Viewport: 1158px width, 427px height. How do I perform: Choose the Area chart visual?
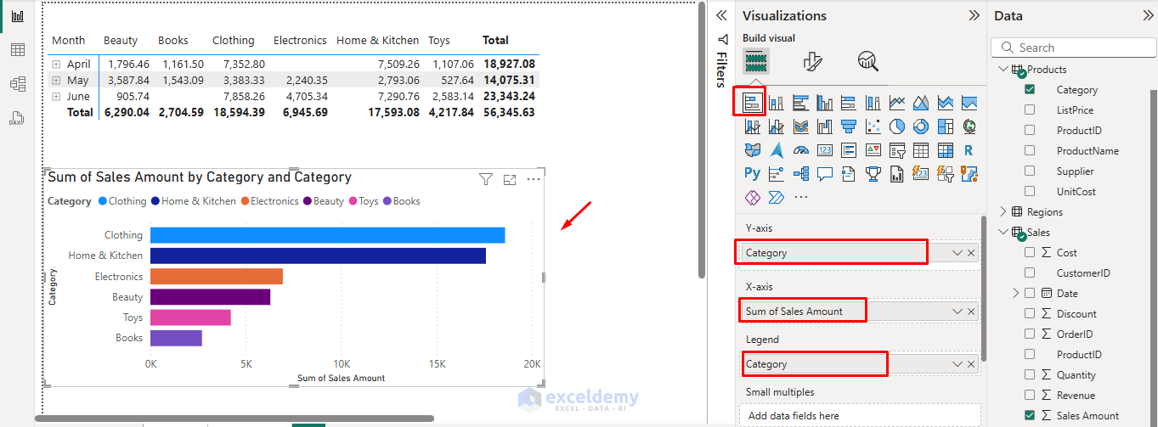click(921, 103)
